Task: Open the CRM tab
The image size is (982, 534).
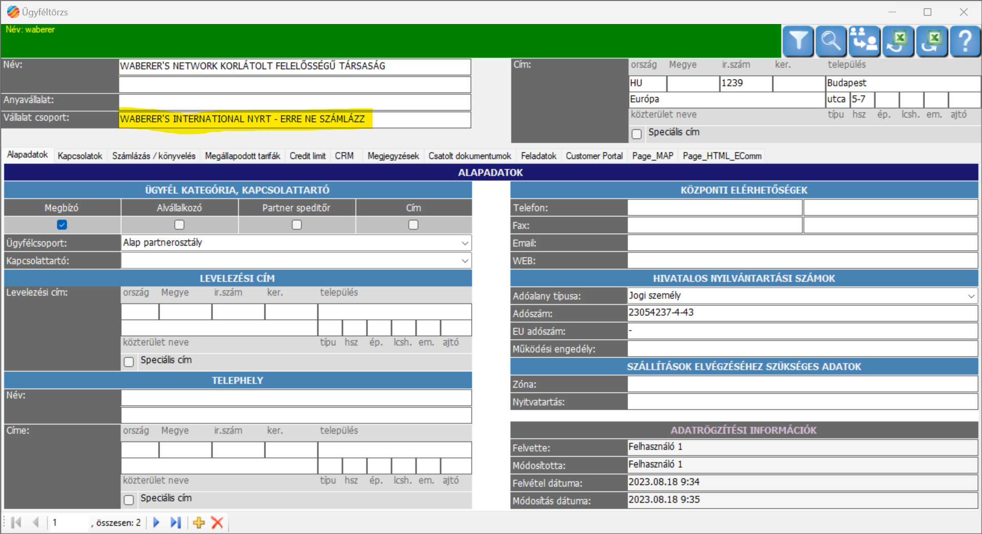Action: point(344,155)
